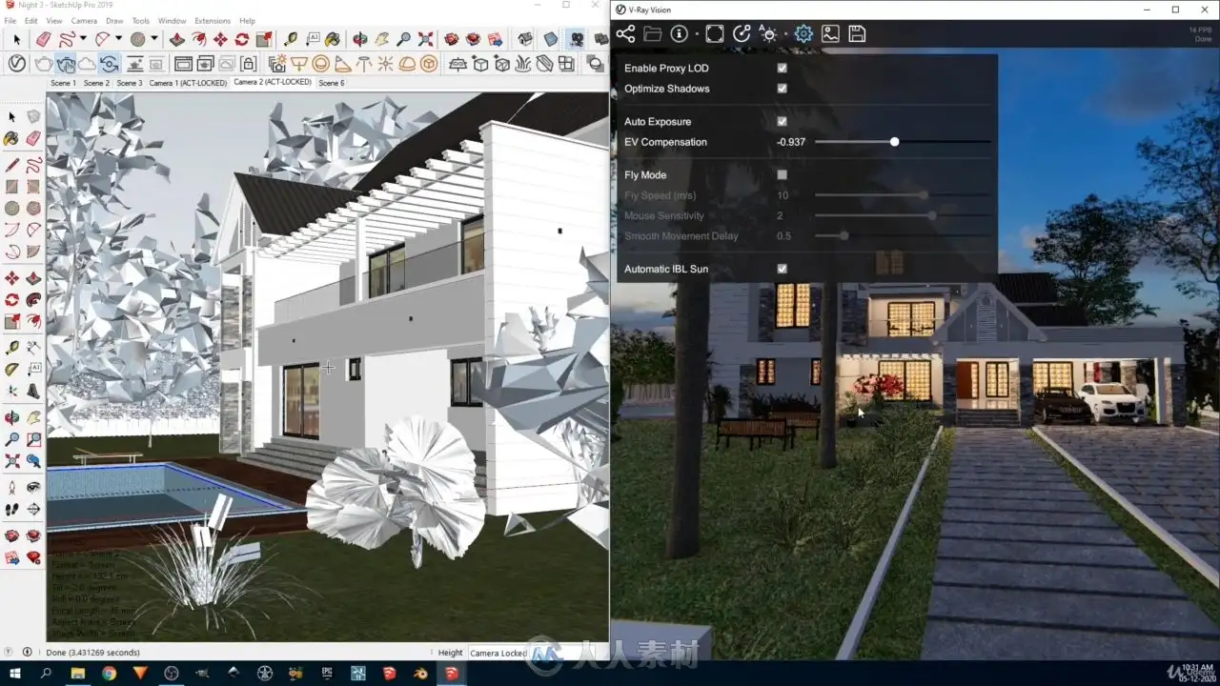1220x686 pixels.
Task: Click V-Ray Vision sun light icon
Action: [768, 34]
